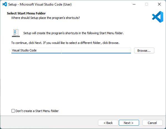
Task: Click the gray footer bar beside Back button
Action: tap(49, 122)
